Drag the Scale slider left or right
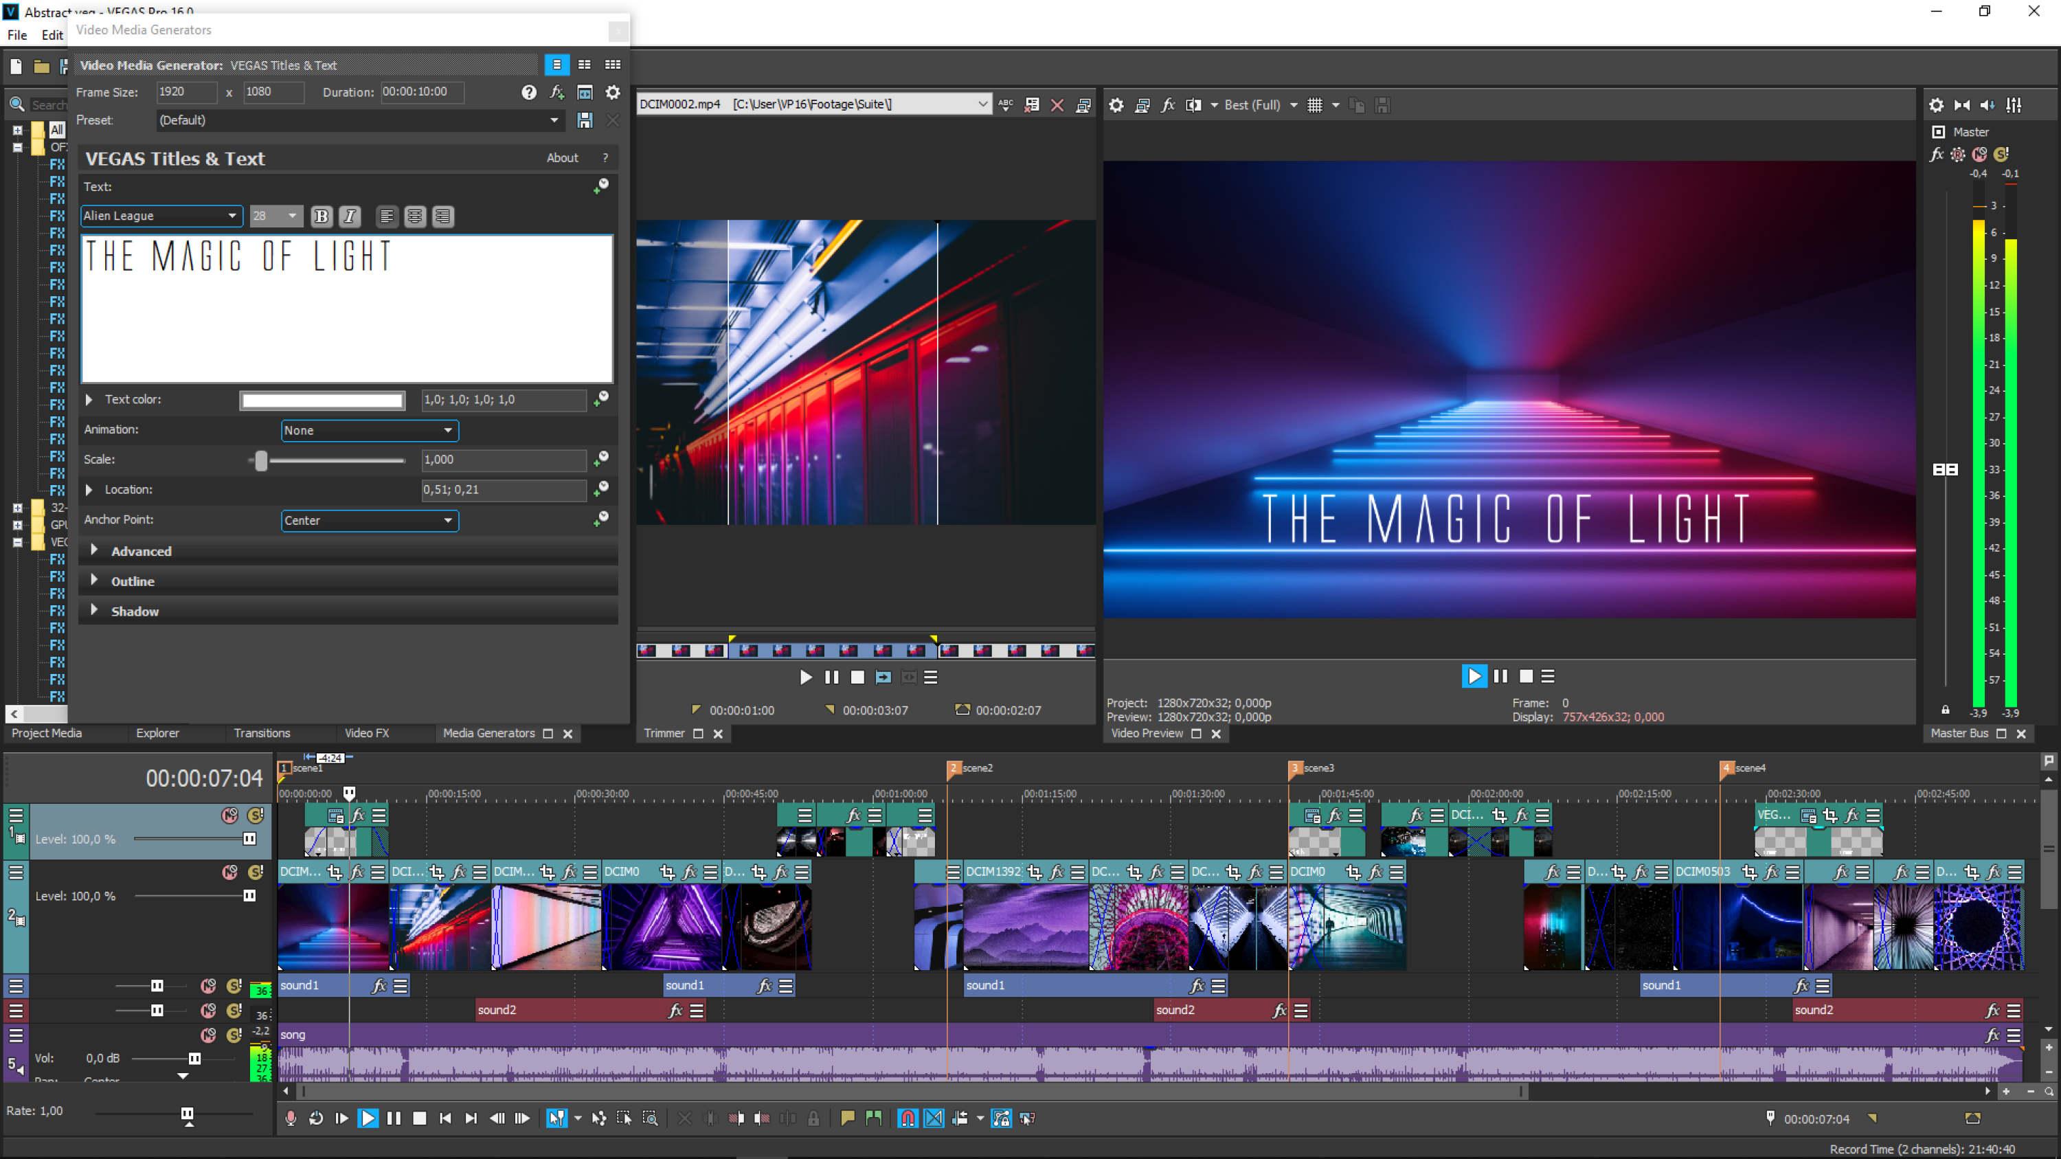2061x1159 pixels. [x=259, y=457]
